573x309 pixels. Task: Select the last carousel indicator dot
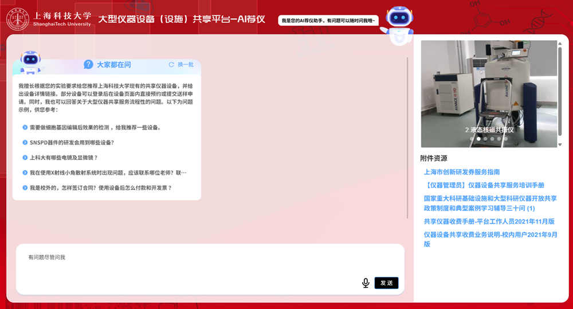coord(505,139)
